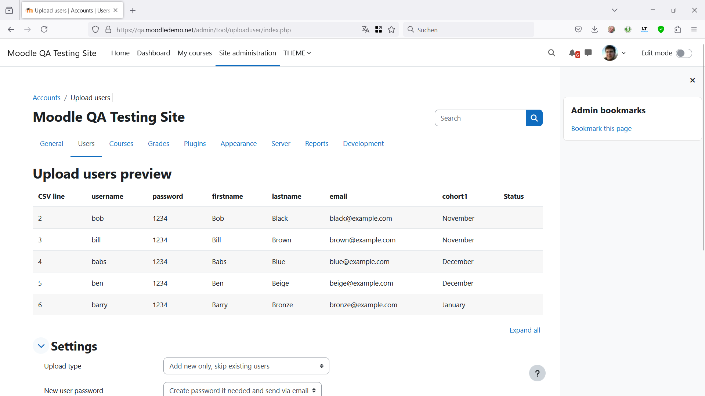Click the LanguageTool extension icon

[644, 30]
